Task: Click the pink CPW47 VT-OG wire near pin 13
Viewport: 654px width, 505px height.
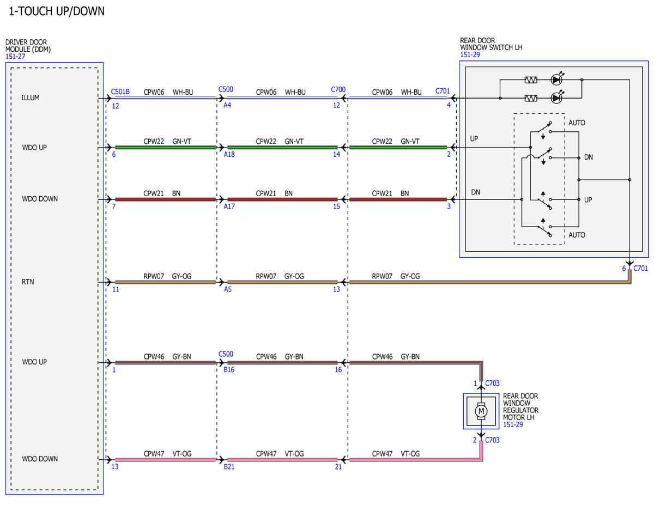Action: (165, 460)
